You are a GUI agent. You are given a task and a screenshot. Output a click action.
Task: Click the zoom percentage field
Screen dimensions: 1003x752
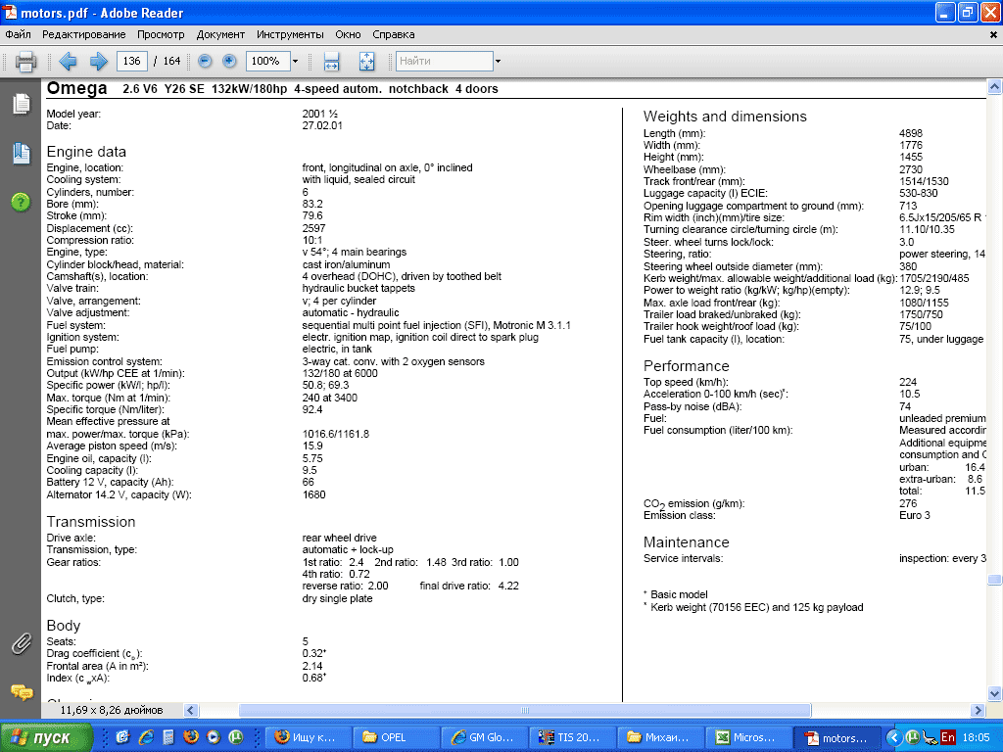coord(268,62)
